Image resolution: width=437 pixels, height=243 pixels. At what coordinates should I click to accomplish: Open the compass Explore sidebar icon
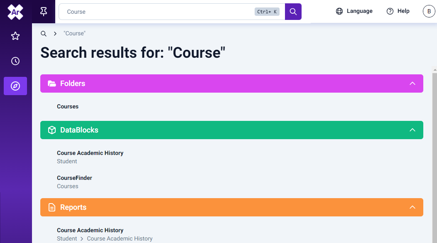click(x=15, y=86)
